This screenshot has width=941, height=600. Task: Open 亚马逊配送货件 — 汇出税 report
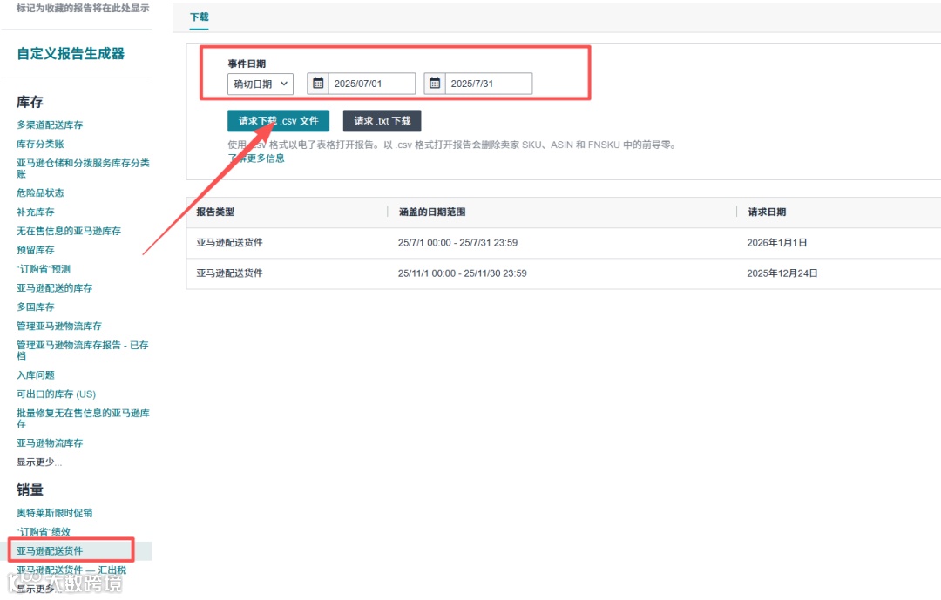(x=71, y=570)
